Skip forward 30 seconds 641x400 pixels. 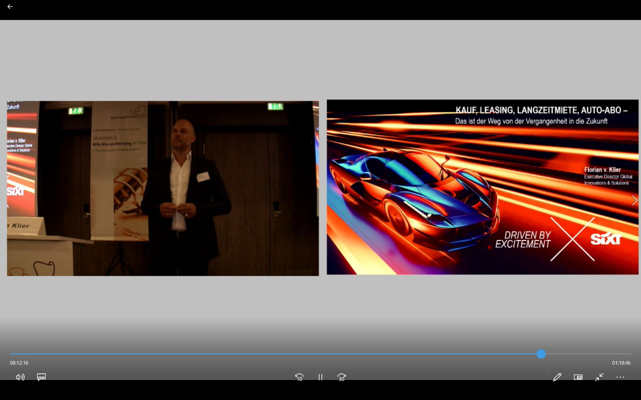(341, 377)
